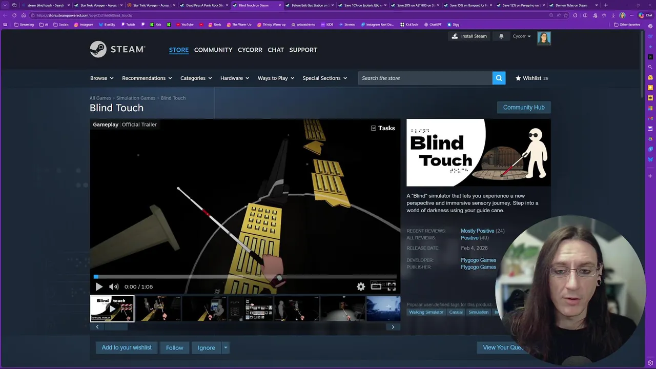Open the BlueSky bookmark
The width and height of the screenshot is (656, 369).
(x=107, y=25)
